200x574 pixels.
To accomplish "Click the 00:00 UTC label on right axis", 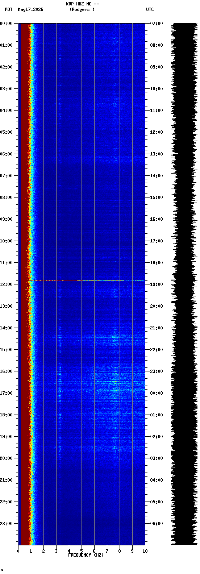I will click(157, 393).
